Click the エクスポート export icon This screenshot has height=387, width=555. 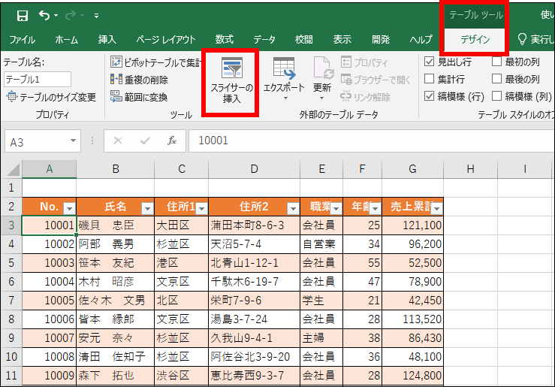point(283,68)
